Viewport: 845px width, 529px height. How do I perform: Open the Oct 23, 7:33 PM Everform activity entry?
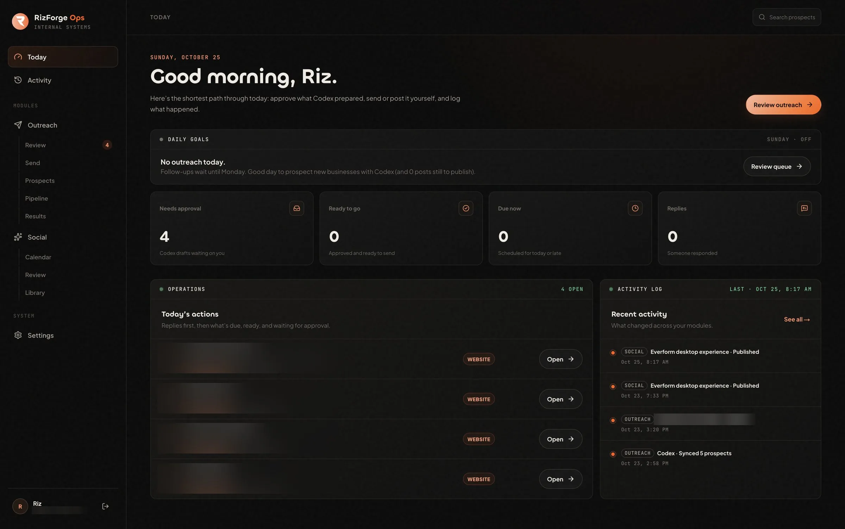click(x=710, y=390)
